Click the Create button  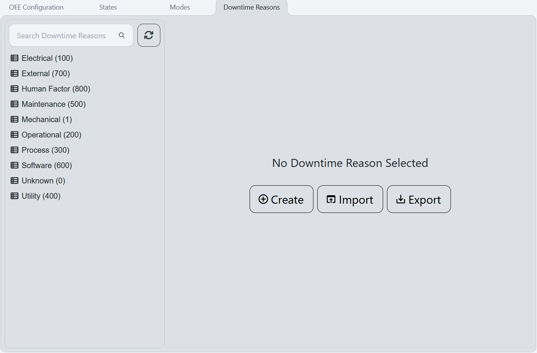[281, 199]
